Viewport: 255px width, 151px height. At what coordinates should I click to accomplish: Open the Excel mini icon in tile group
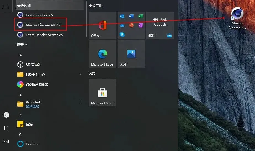tap(140, 16)
